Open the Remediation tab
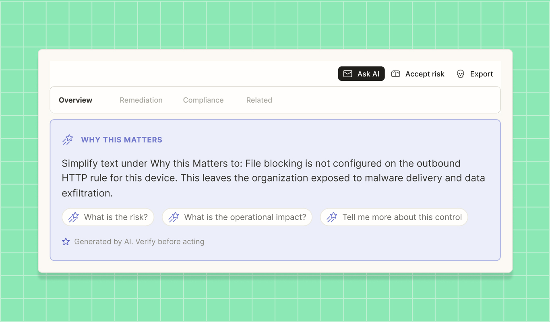Image resolution: width=550 pixels, height=322 pixels. tap(141, 100)
